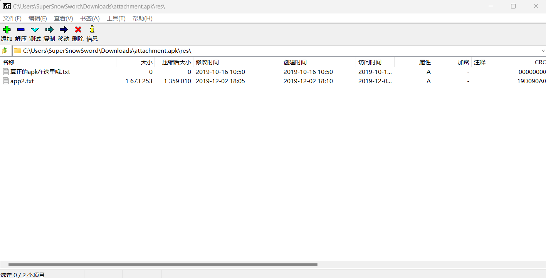Click the file icon of 真正的apk在这里哦.txt
This screenshot has width=546, height=278.
click(5, 72)
